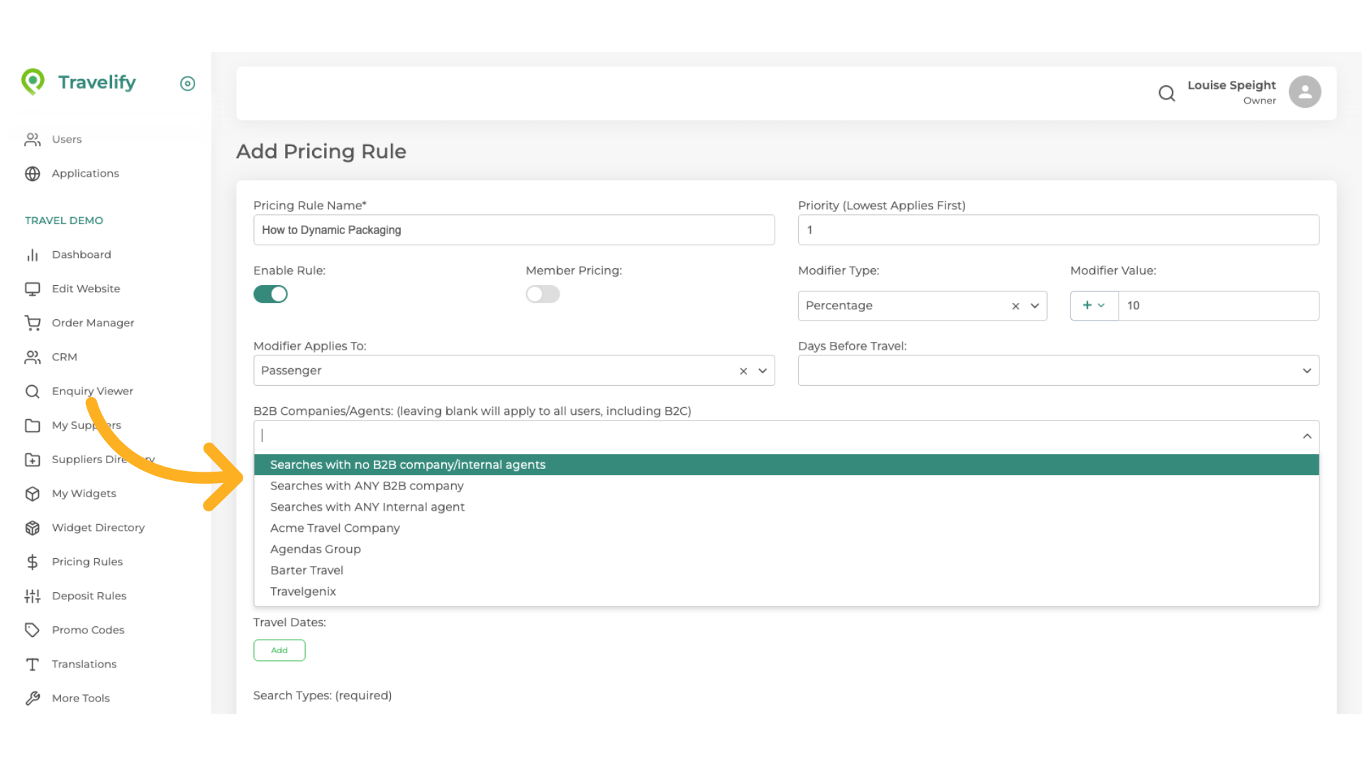Click the Pricing Rule Name field
Viewport: 1362px width, 766px height.
(x=514, y=231)
